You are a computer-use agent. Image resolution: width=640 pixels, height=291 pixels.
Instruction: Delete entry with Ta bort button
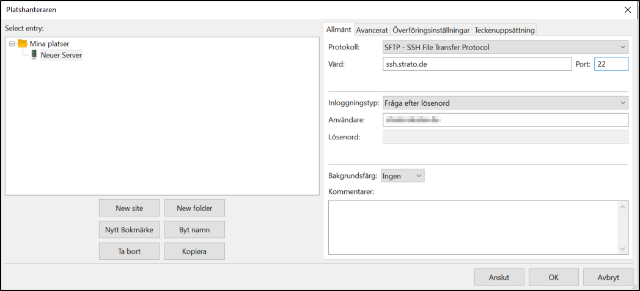[129, 251]
